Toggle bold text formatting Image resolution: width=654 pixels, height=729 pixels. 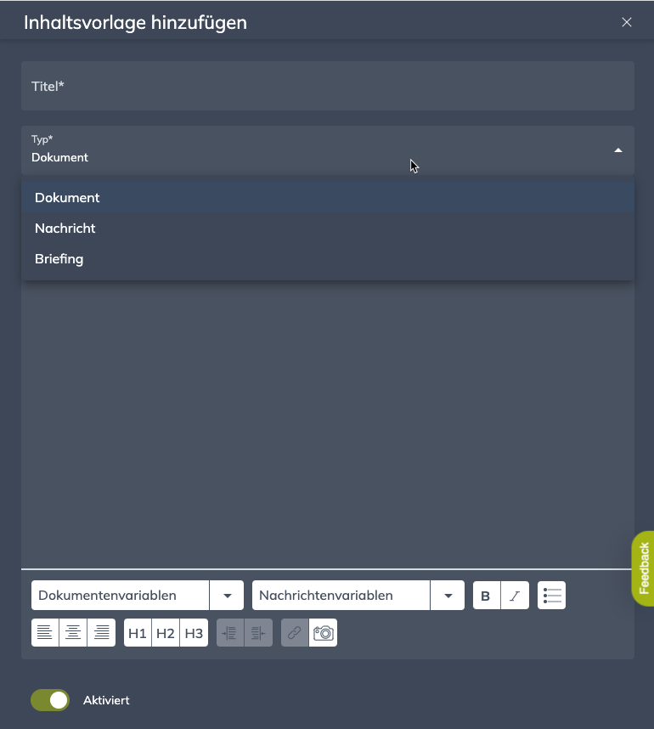[x=486, y=596]
